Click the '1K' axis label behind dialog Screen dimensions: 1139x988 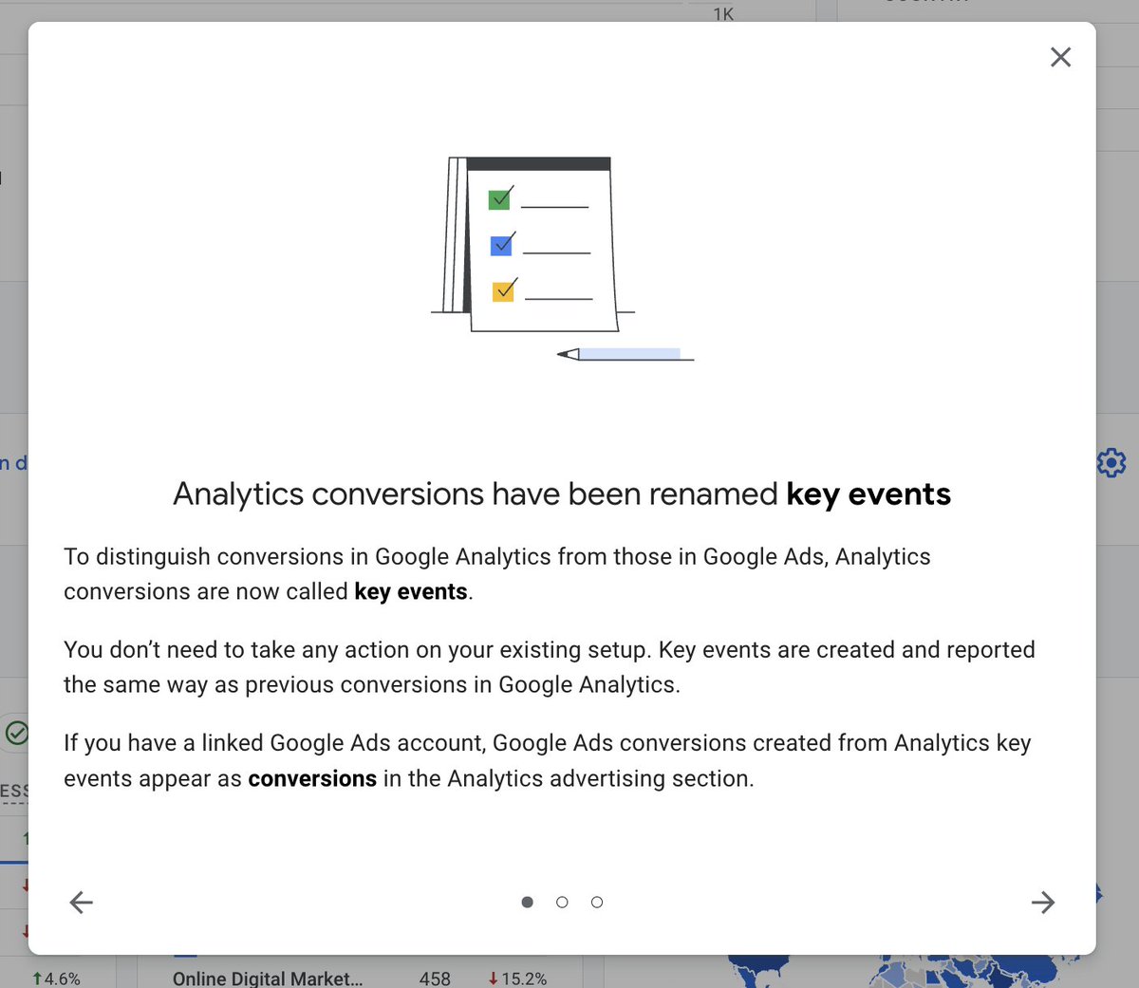coord(723,13)
